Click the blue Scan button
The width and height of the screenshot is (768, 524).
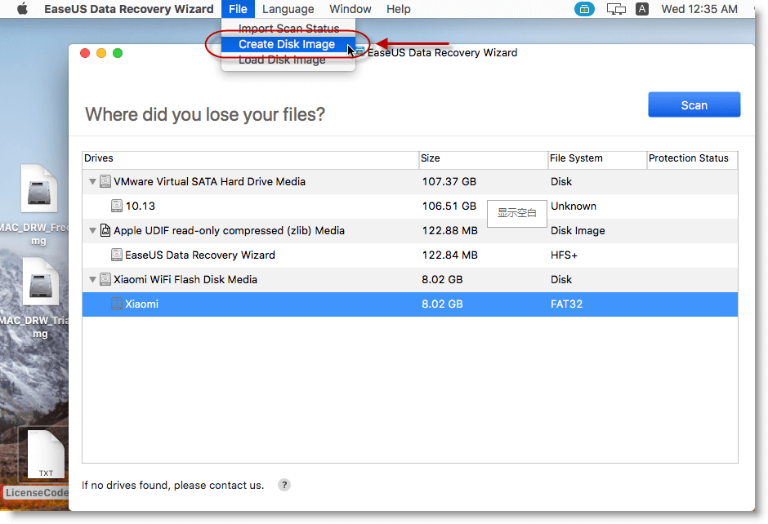point(694,104)
